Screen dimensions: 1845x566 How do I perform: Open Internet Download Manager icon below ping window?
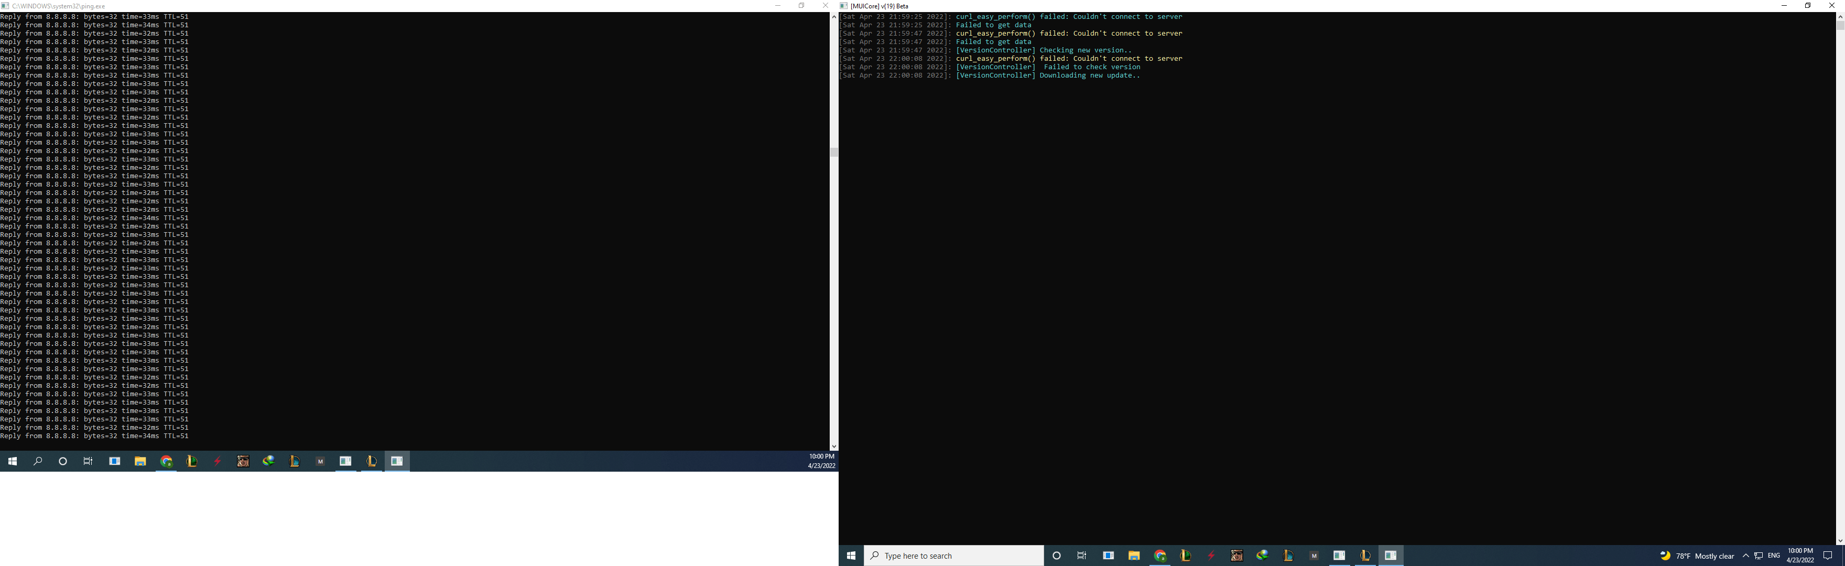(x=268, y=461)
